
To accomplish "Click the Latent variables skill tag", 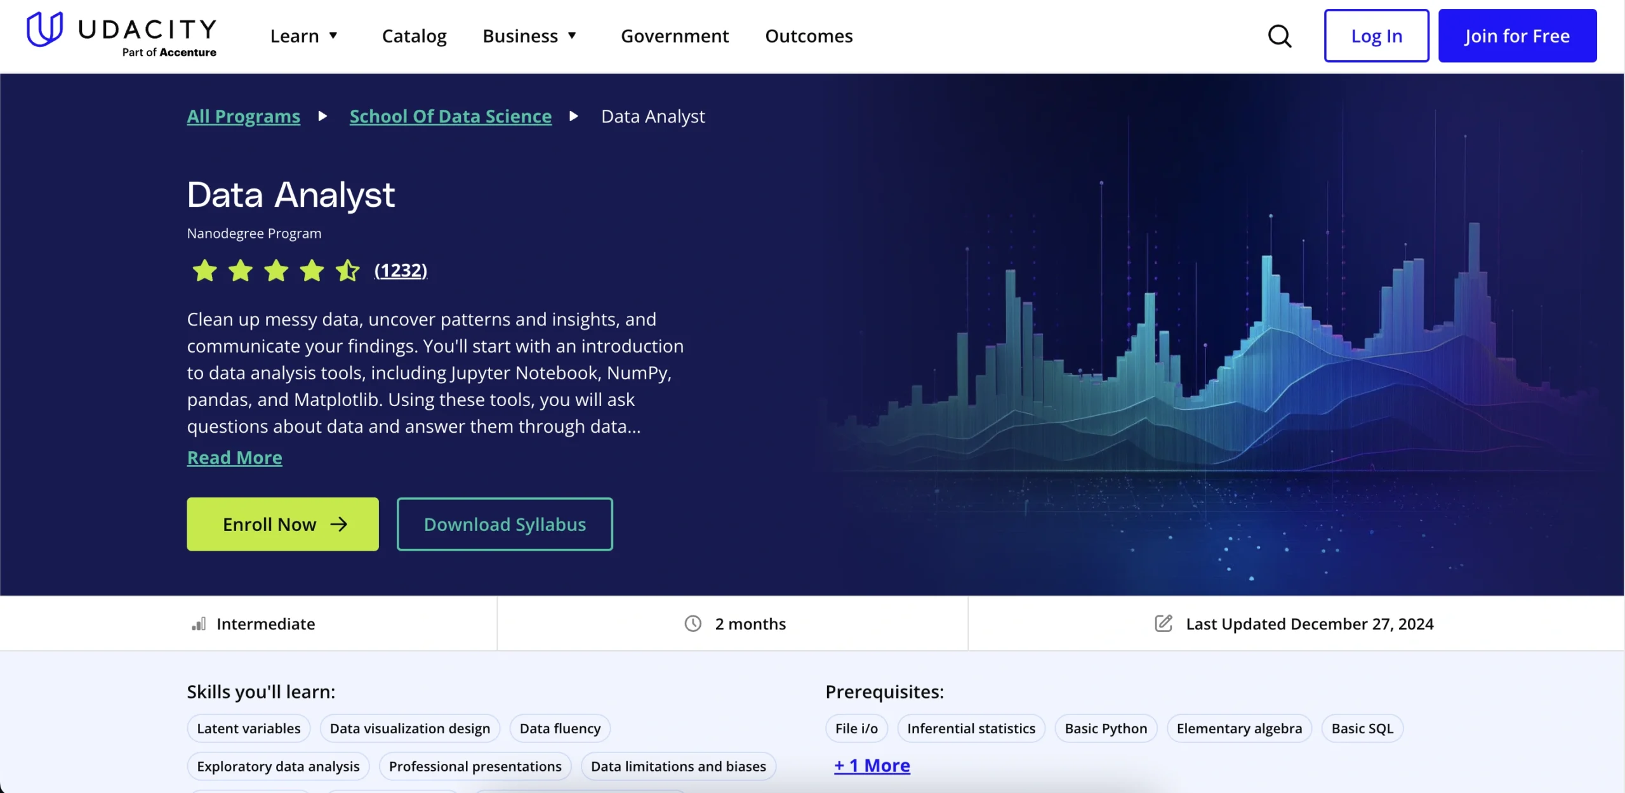I will (249, 728).
